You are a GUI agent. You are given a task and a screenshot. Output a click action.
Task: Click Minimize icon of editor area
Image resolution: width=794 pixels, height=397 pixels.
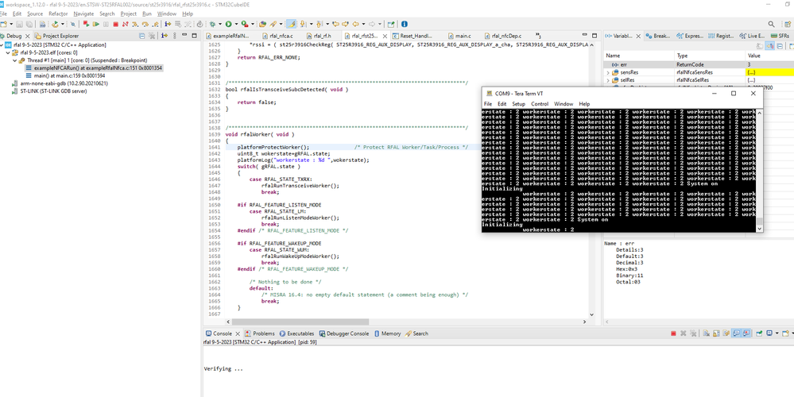585,36
